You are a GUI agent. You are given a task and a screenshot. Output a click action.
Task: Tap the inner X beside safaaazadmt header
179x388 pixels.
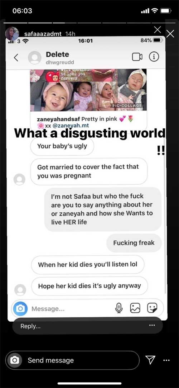(x=157, y=30)
